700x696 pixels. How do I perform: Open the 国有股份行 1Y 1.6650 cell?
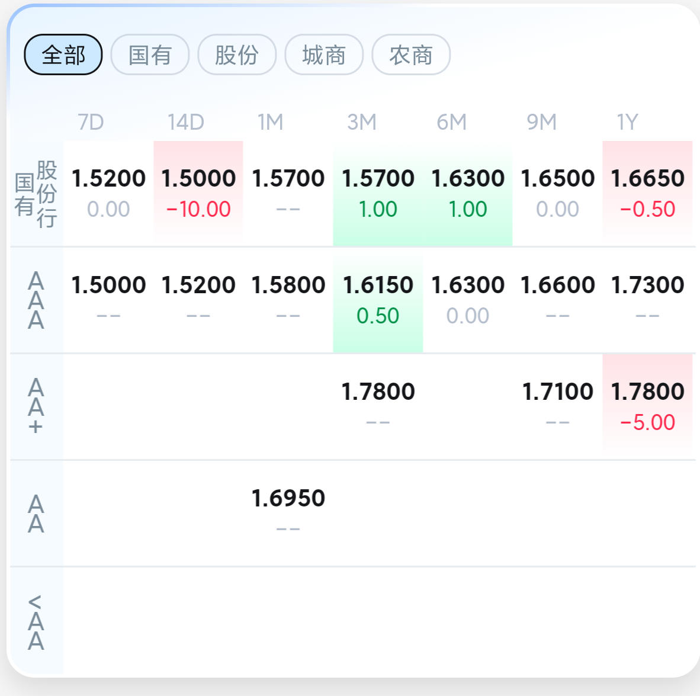pos(647,193)
